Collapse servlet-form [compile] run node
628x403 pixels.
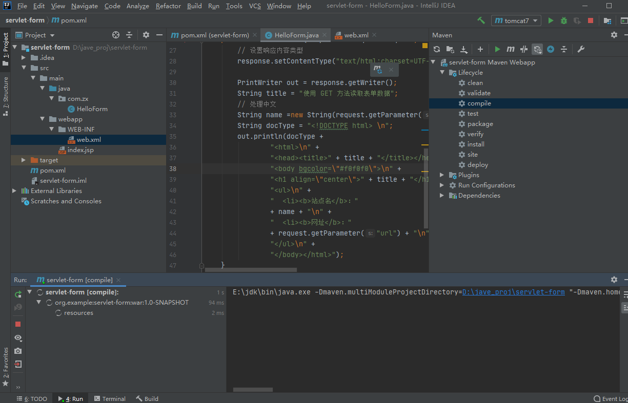coord(30,292)
